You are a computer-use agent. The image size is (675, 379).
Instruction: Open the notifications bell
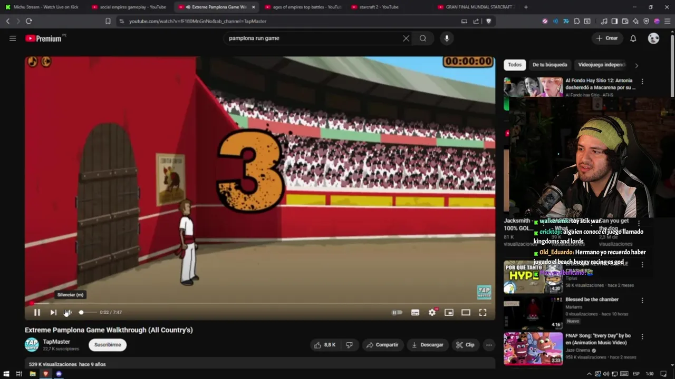tap(633, 38)
